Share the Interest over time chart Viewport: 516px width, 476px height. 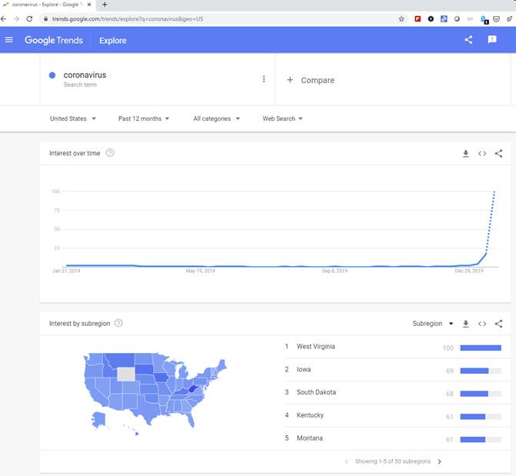click(498, 153)
